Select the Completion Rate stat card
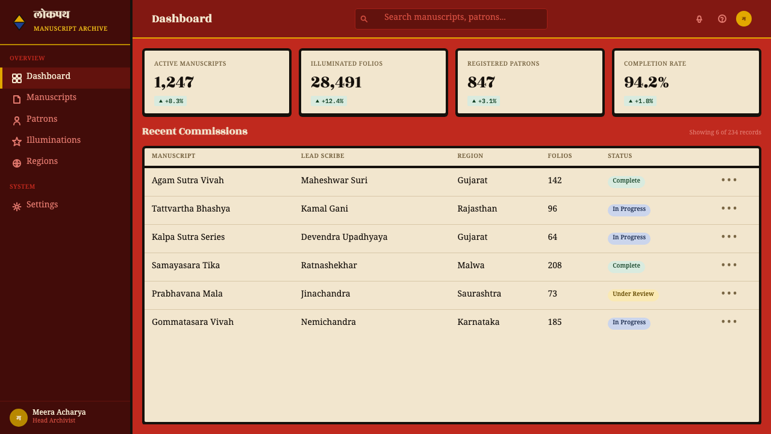Viewport: 771px width, 434px height. point(687,83)
